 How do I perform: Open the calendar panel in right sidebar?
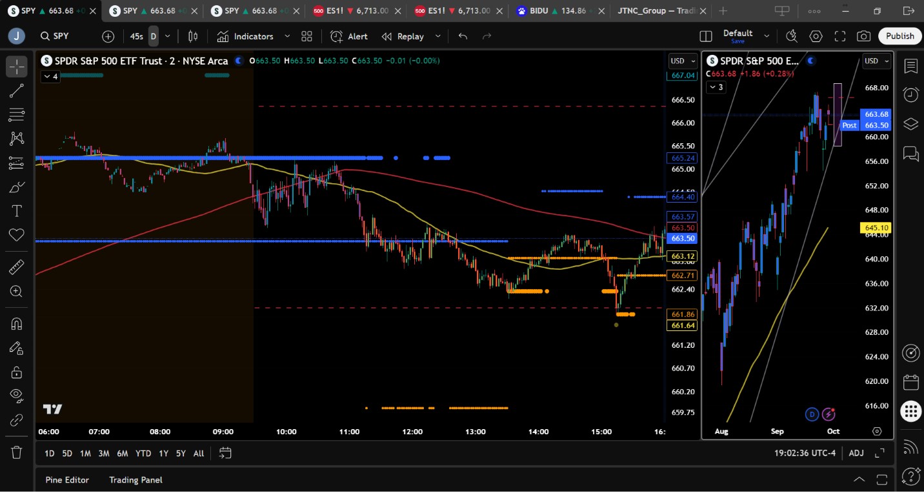910,382
